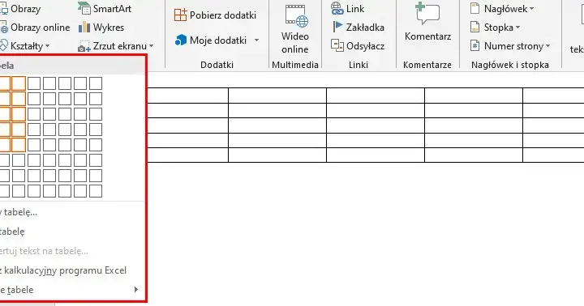This screenshot has width=584, height=306.
Task: Add a new Komentarz comment
Action: click(427, 23)
